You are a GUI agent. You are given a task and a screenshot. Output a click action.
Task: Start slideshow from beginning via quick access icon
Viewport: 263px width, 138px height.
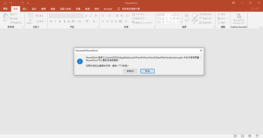23,3
